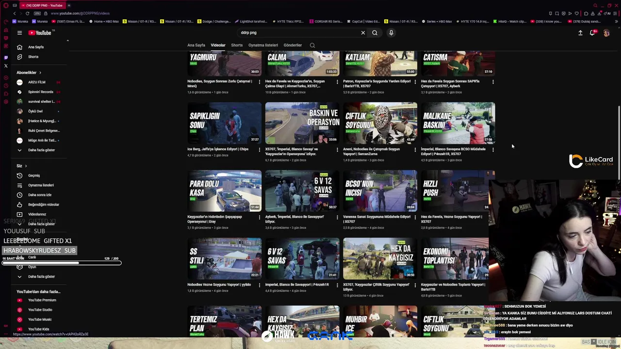Open Beğendiğim videolar in sidebar

(x=44, y=205)
